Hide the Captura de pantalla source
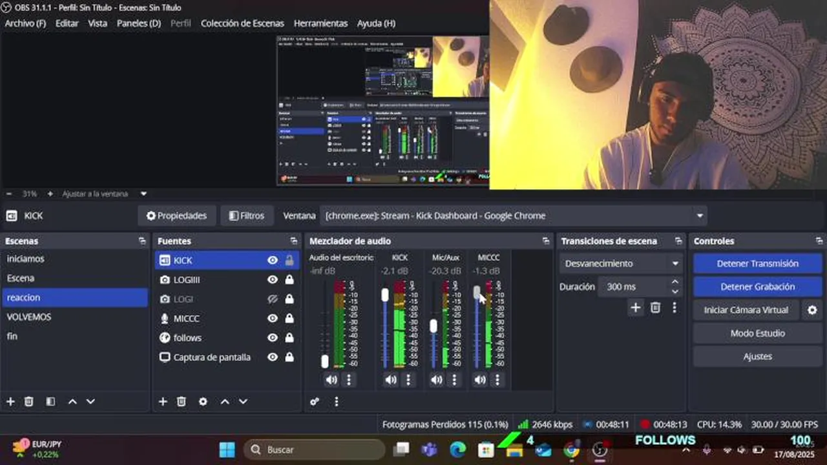827x465 pixels. pyautogui.click(x=273, y=357)
